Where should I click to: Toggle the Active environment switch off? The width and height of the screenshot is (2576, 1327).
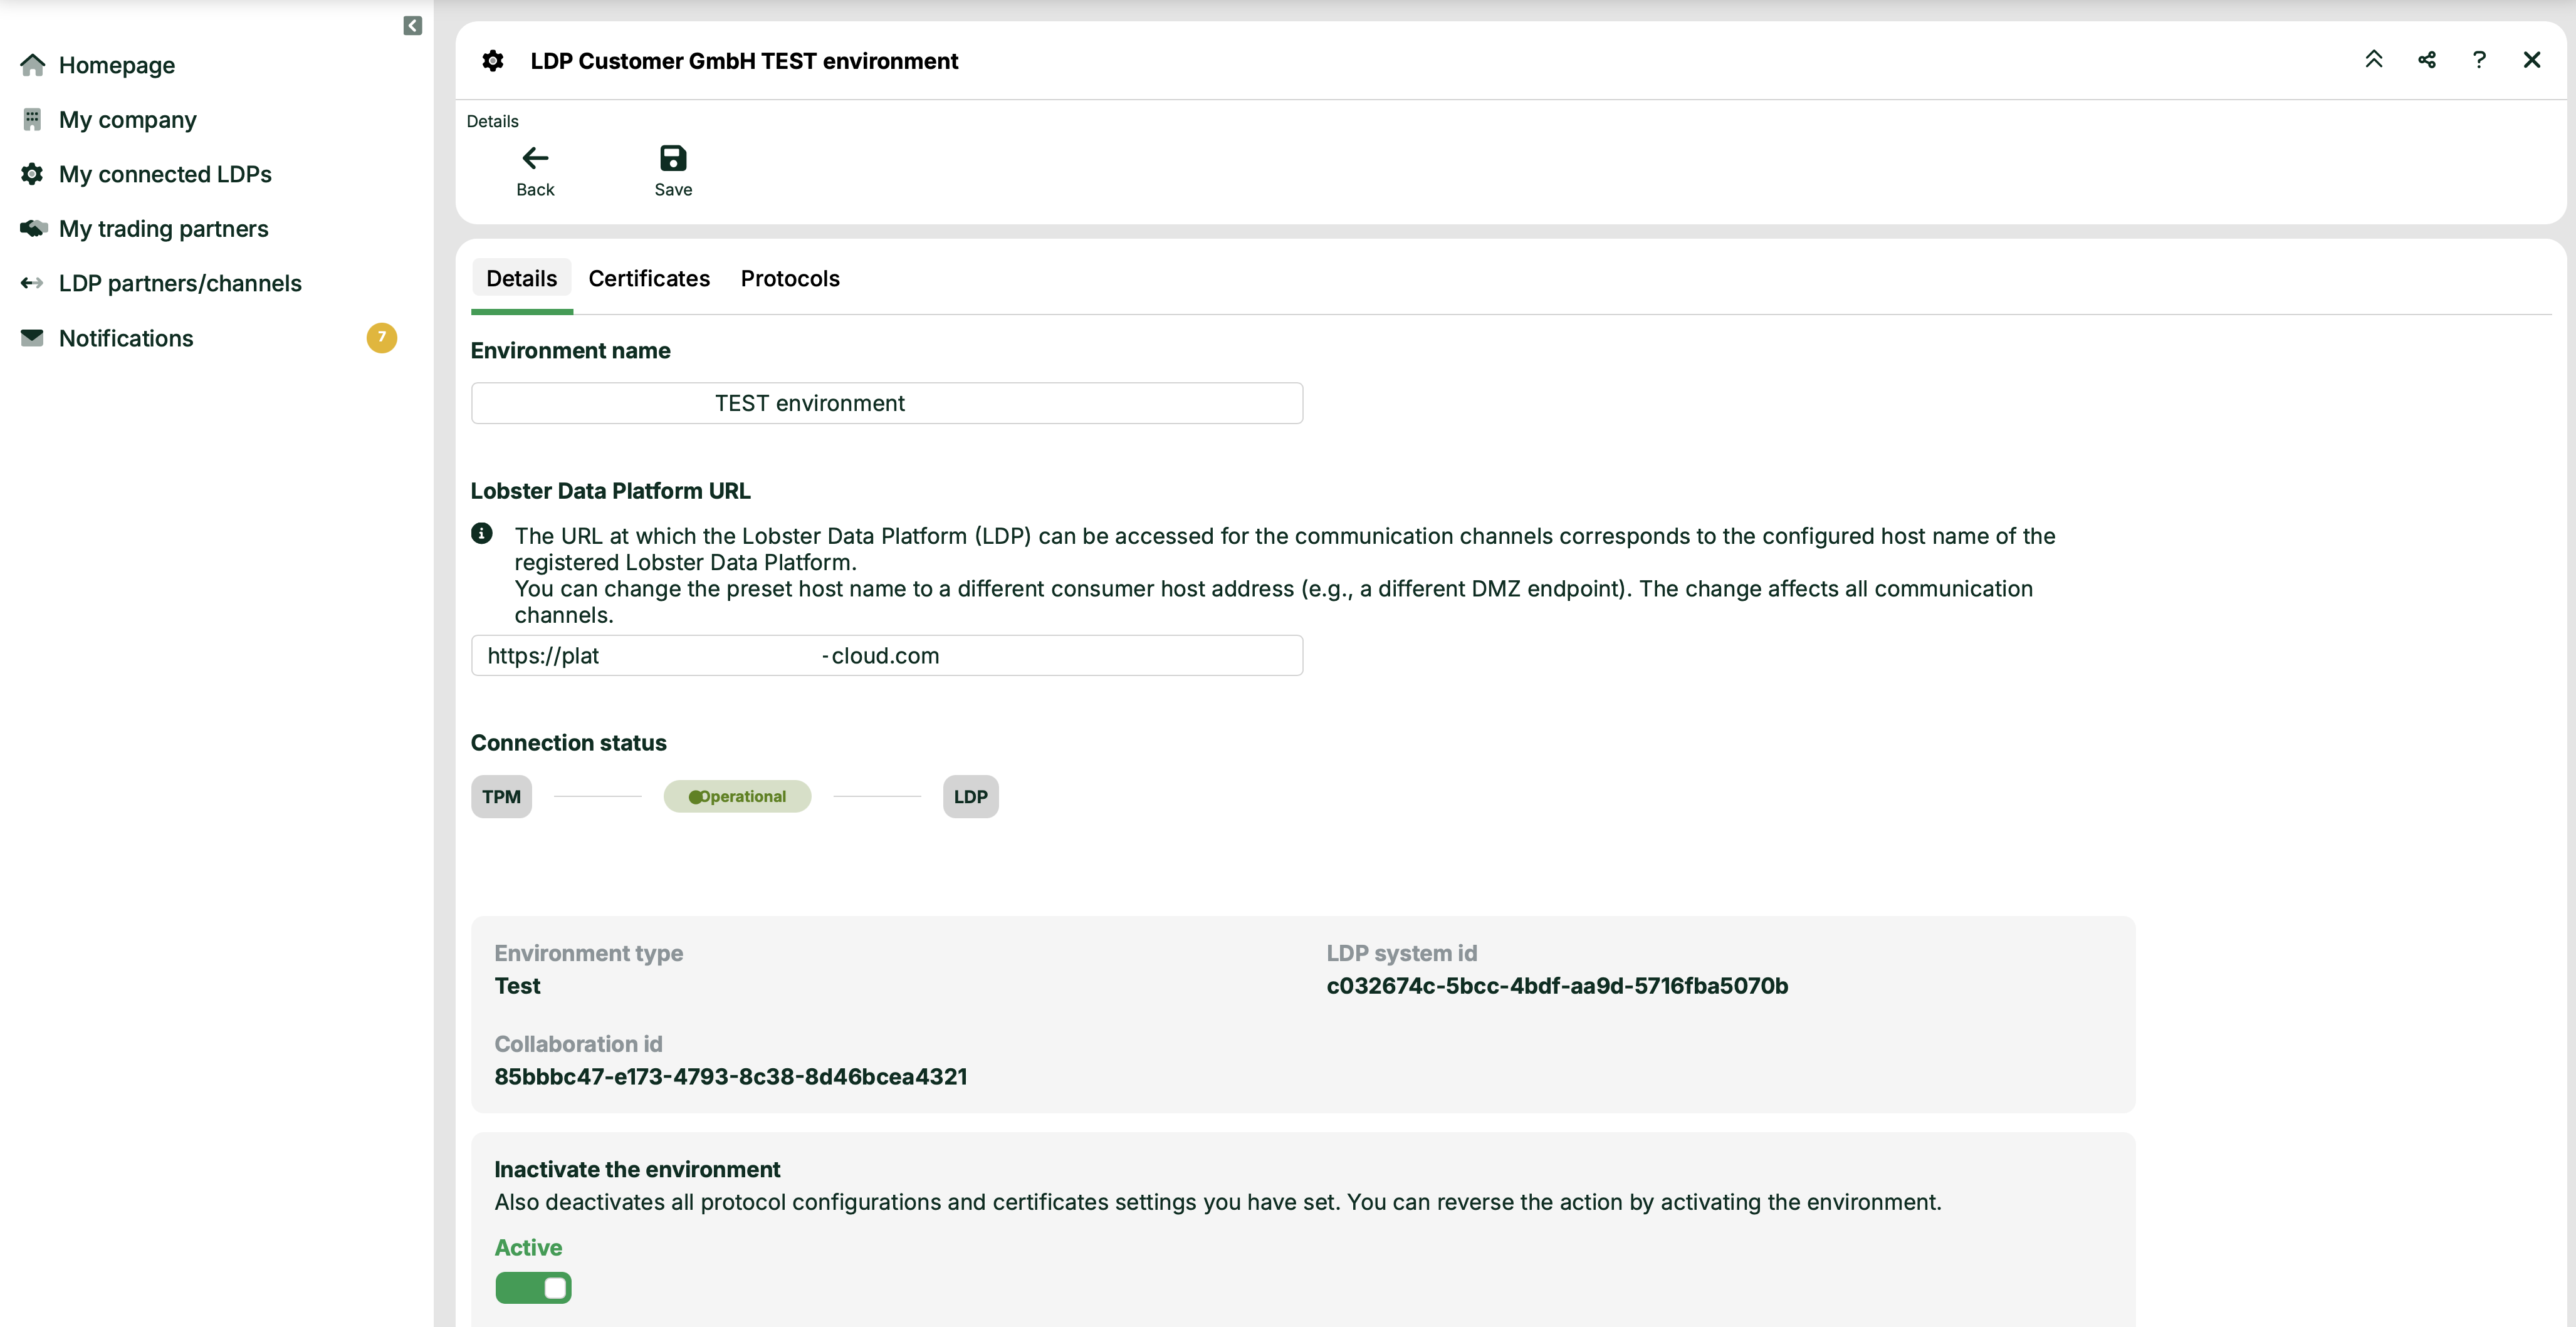(533, 1288)
